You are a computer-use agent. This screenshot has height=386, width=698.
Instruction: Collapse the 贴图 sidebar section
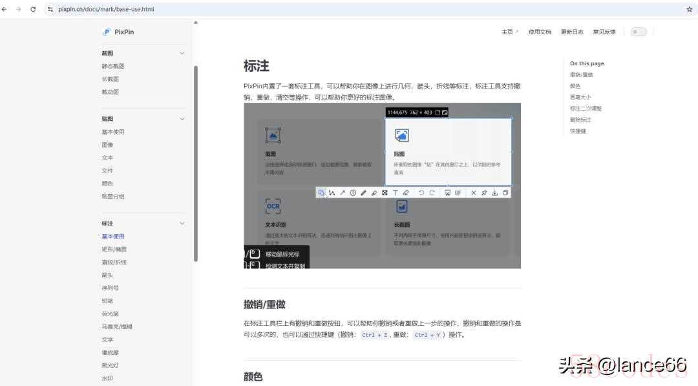(x=182, y=119)
